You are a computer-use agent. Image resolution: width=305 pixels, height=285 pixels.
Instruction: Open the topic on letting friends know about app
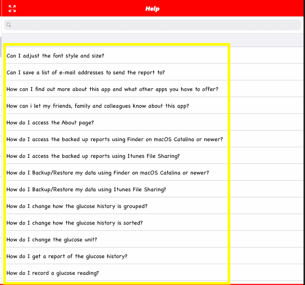[x=98, y=106]
